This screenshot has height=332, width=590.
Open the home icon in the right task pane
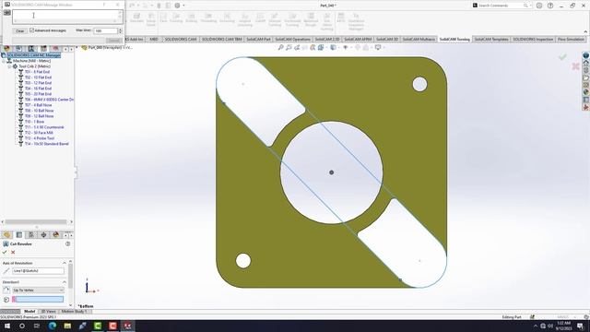[586, 63]
